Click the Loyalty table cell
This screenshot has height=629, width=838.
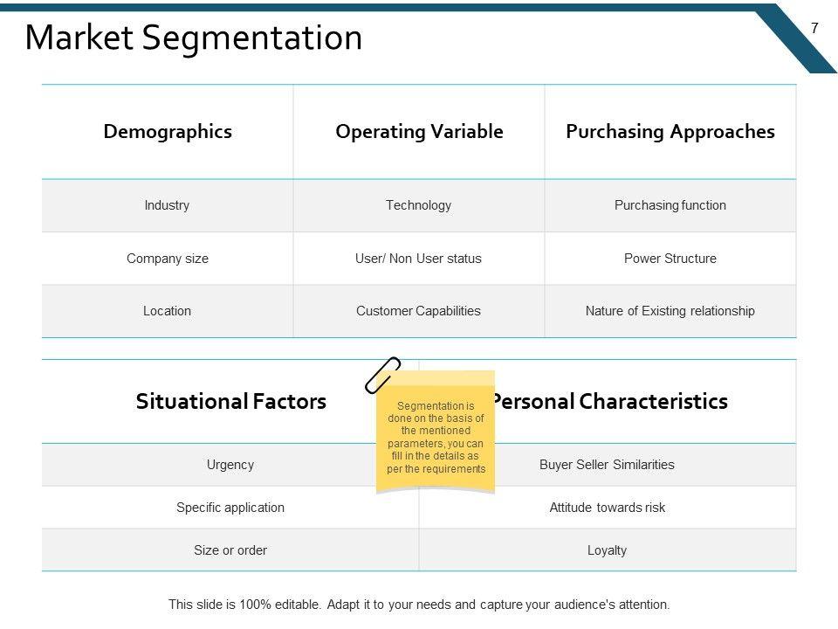click(607, 550)
